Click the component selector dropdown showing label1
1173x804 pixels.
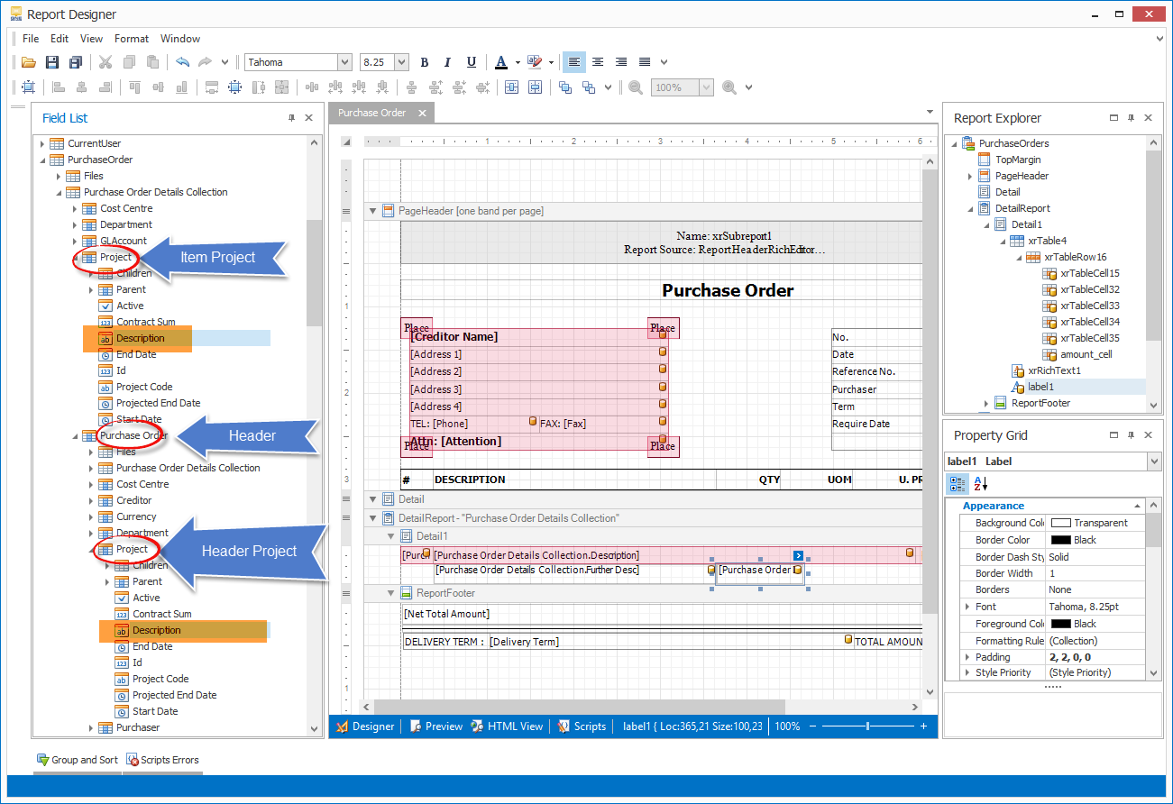pyautogui.click(x=1154, y=461)
